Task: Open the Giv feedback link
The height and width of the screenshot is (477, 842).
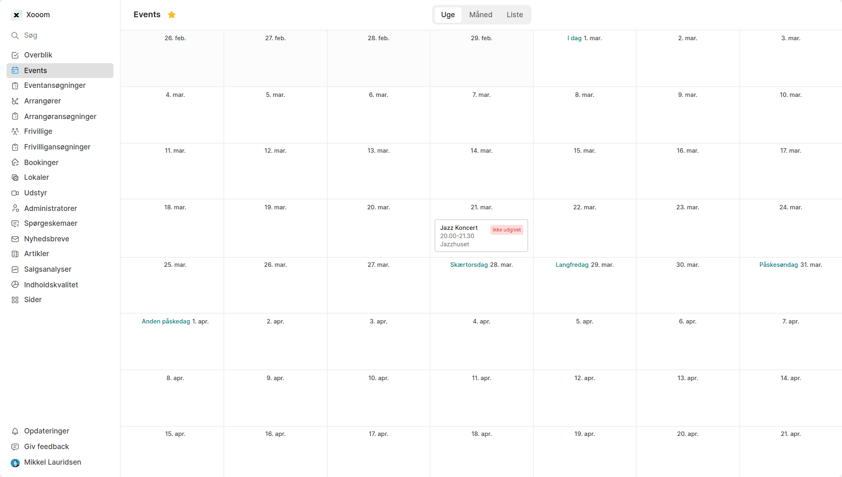Action: [46, 447]
